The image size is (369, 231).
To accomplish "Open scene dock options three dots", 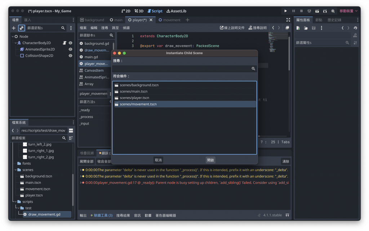I will (73, 20).
